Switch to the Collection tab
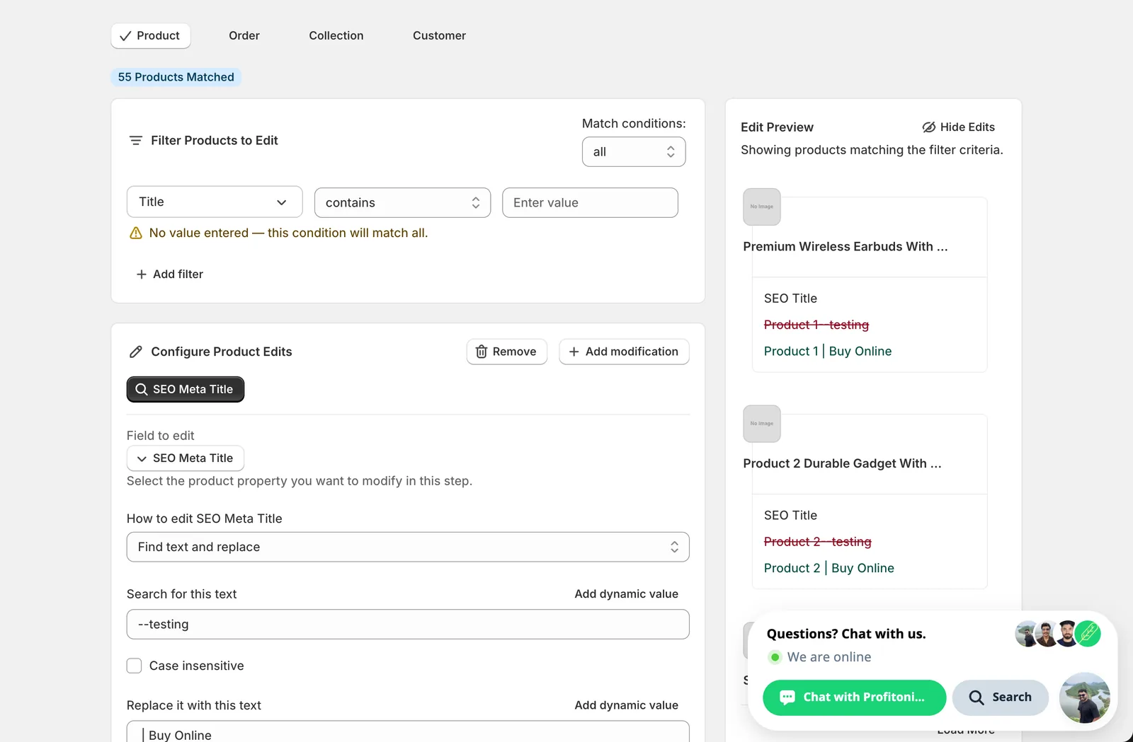 [336, 35]
